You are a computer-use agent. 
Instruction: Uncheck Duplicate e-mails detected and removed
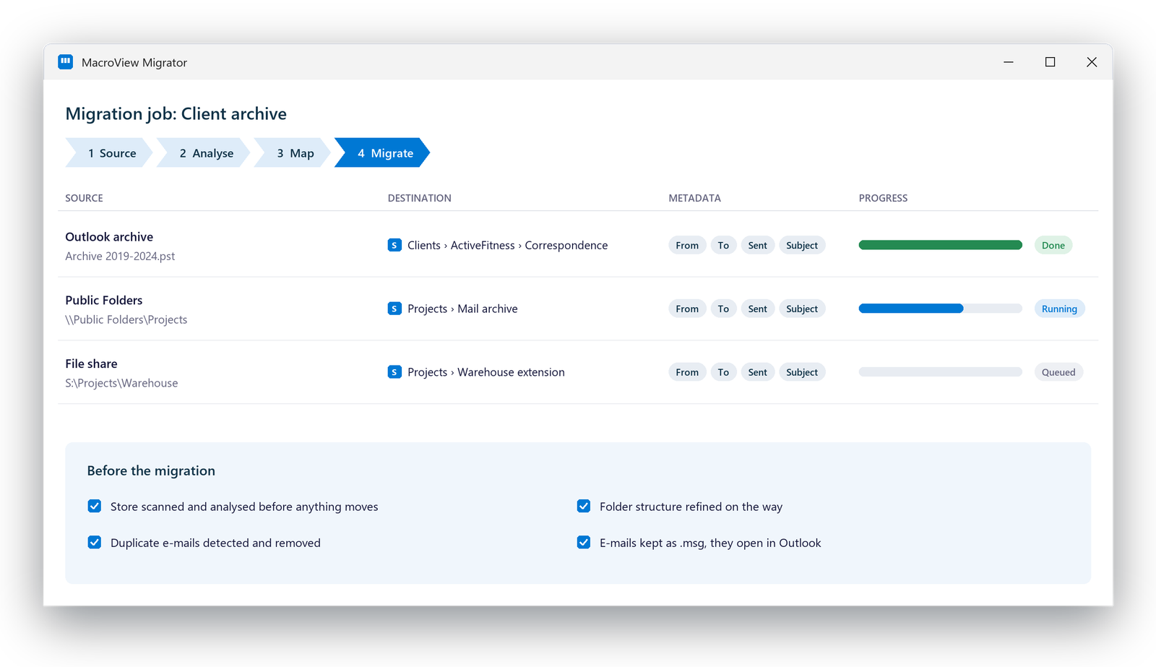point(95,542)
